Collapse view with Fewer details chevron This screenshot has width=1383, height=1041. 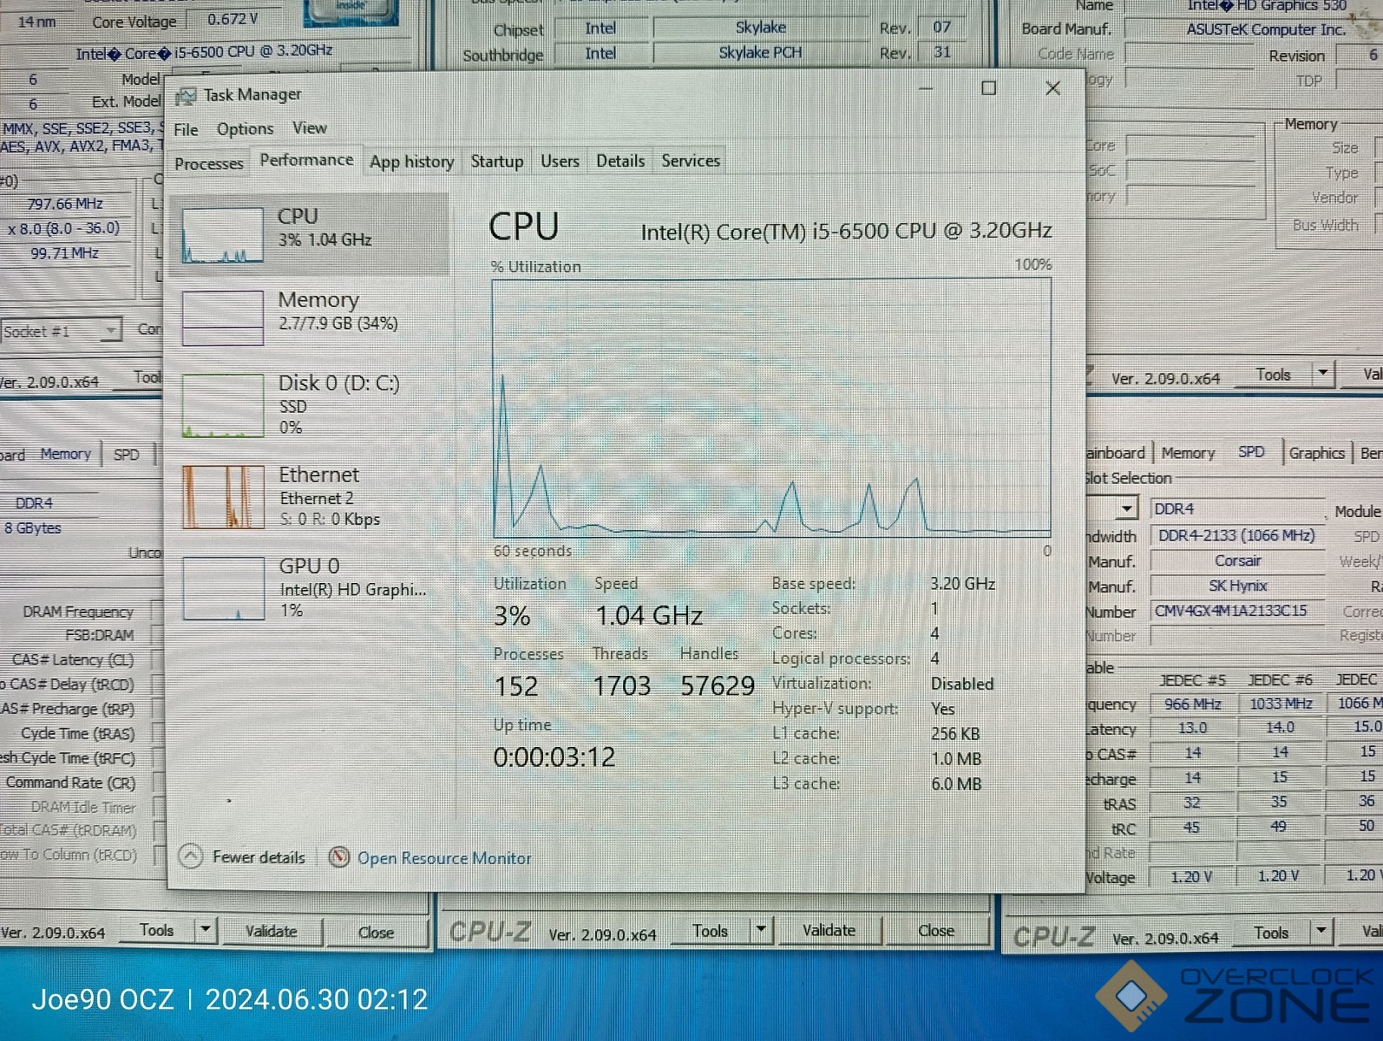[190, 857]
